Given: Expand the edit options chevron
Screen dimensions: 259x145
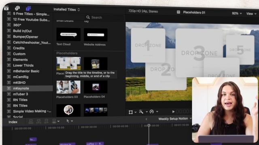Looking at the screenshot, I should [x=58, y=121].
